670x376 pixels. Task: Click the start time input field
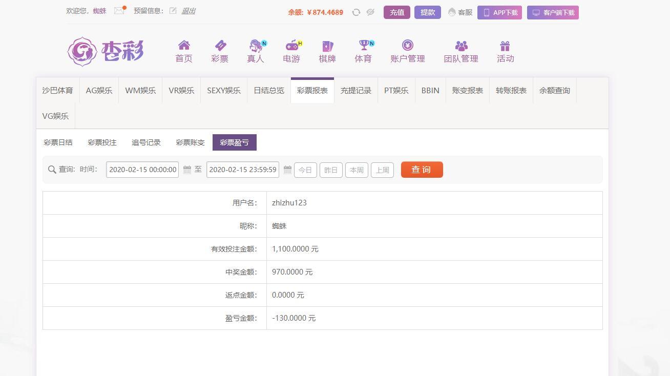pyautogui.click(x=142, y=170)
